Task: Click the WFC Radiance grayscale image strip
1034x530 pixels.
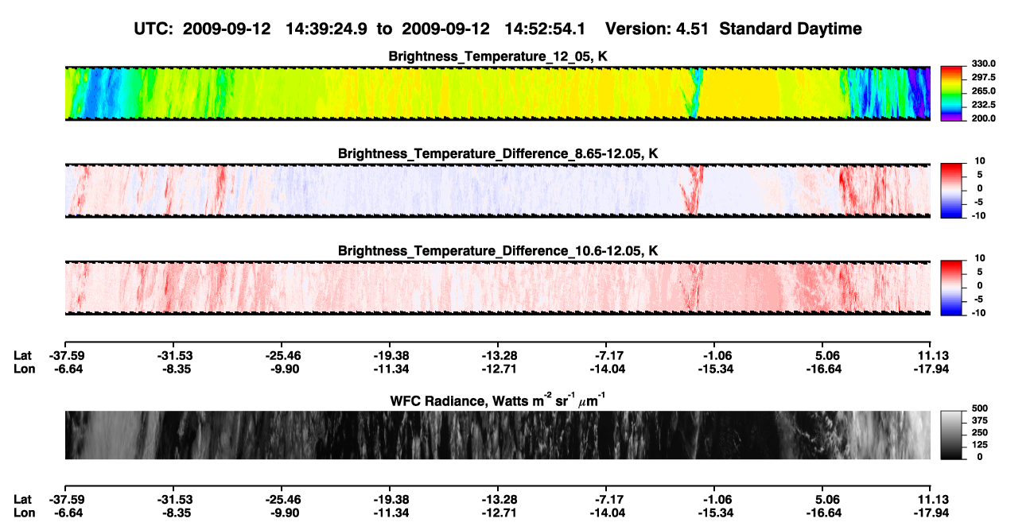Action: coord(497,435)
